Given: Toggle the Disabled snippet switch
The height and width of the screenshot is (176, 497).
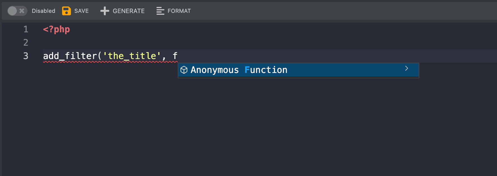Looking at the screenshot, I should point(17,11).
